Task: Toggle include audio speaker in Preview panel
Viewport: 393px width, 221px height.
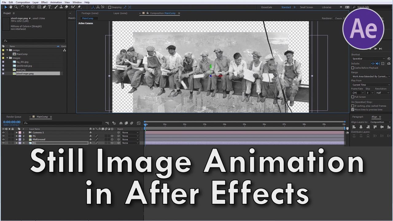Action: click(x=378, y=64)
